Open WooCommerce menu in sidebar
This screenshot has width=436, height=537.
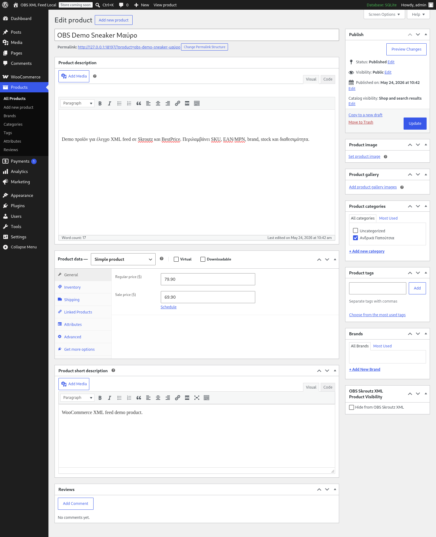(24, 77)
